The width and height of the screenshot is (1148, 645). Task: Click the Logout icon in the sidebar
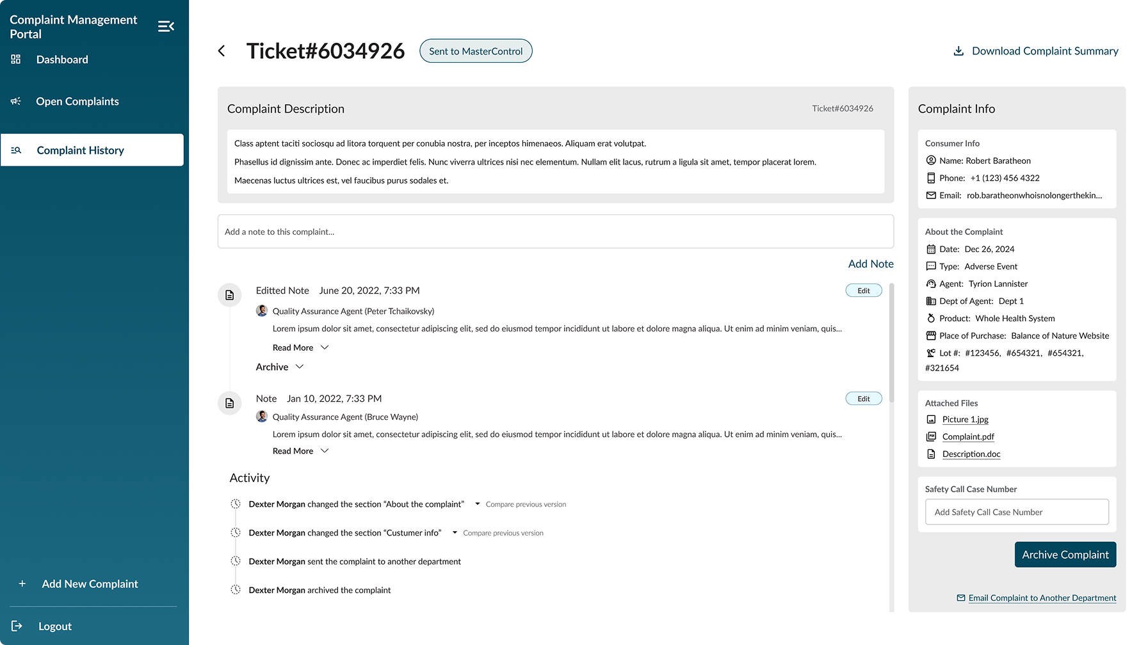tap(17, 626)
